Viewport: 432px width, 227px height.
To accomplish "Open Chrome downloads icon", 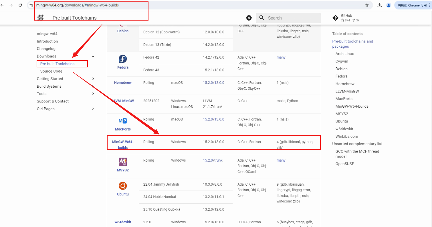I will [380, 5].
